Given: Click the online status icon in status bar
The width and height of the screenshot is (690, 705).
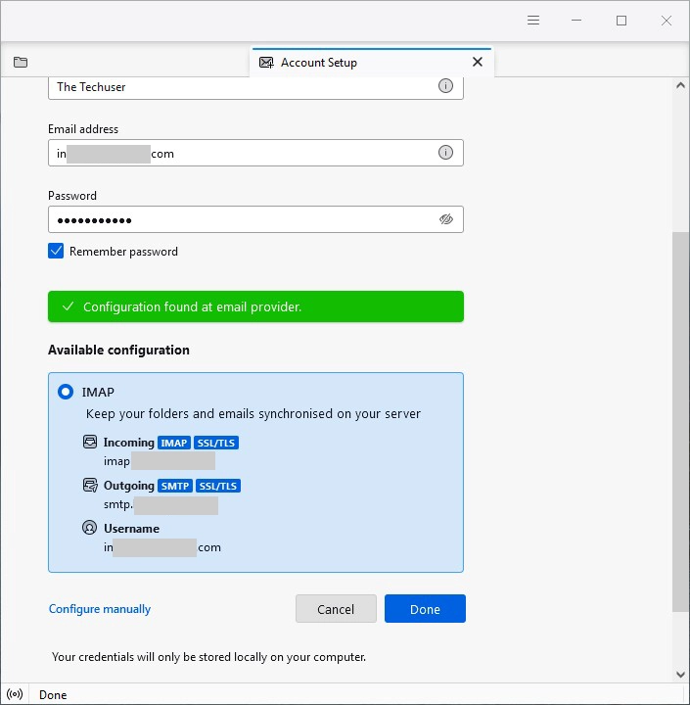Looking at the screenshot, I should (15, 694).
